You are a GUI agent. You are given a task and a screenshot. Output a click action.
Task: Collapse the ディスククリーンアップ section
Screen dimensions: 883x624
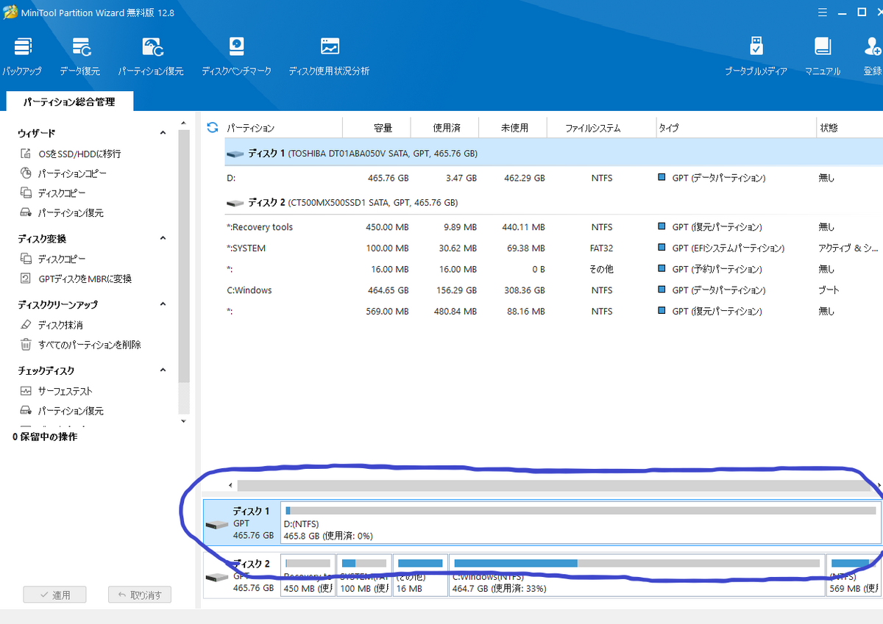[x=163, y=304]
